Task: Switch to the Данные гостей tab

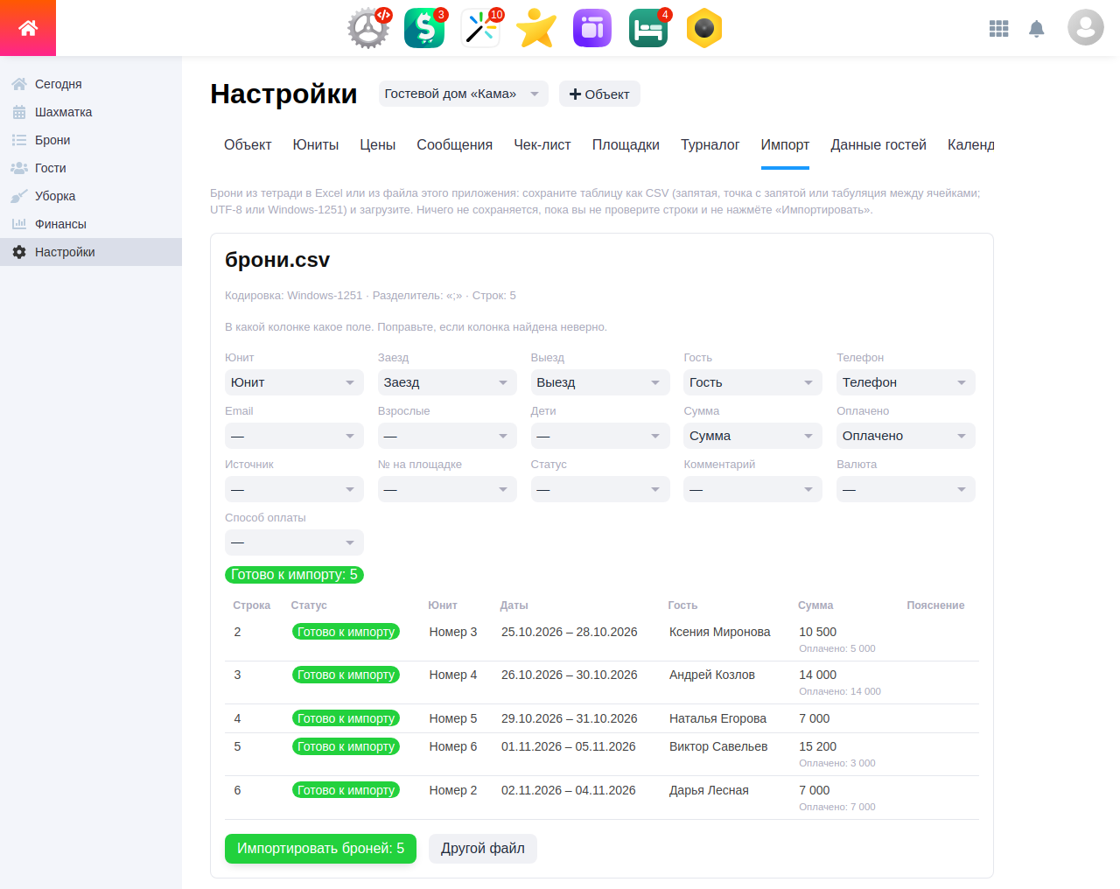Action: (878, 145)
